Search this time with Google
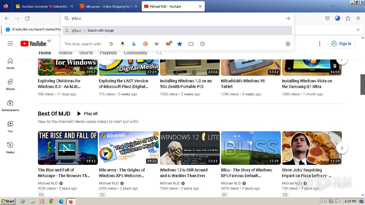The width and height of the screenshot is (365, 205). pos(111,44)
